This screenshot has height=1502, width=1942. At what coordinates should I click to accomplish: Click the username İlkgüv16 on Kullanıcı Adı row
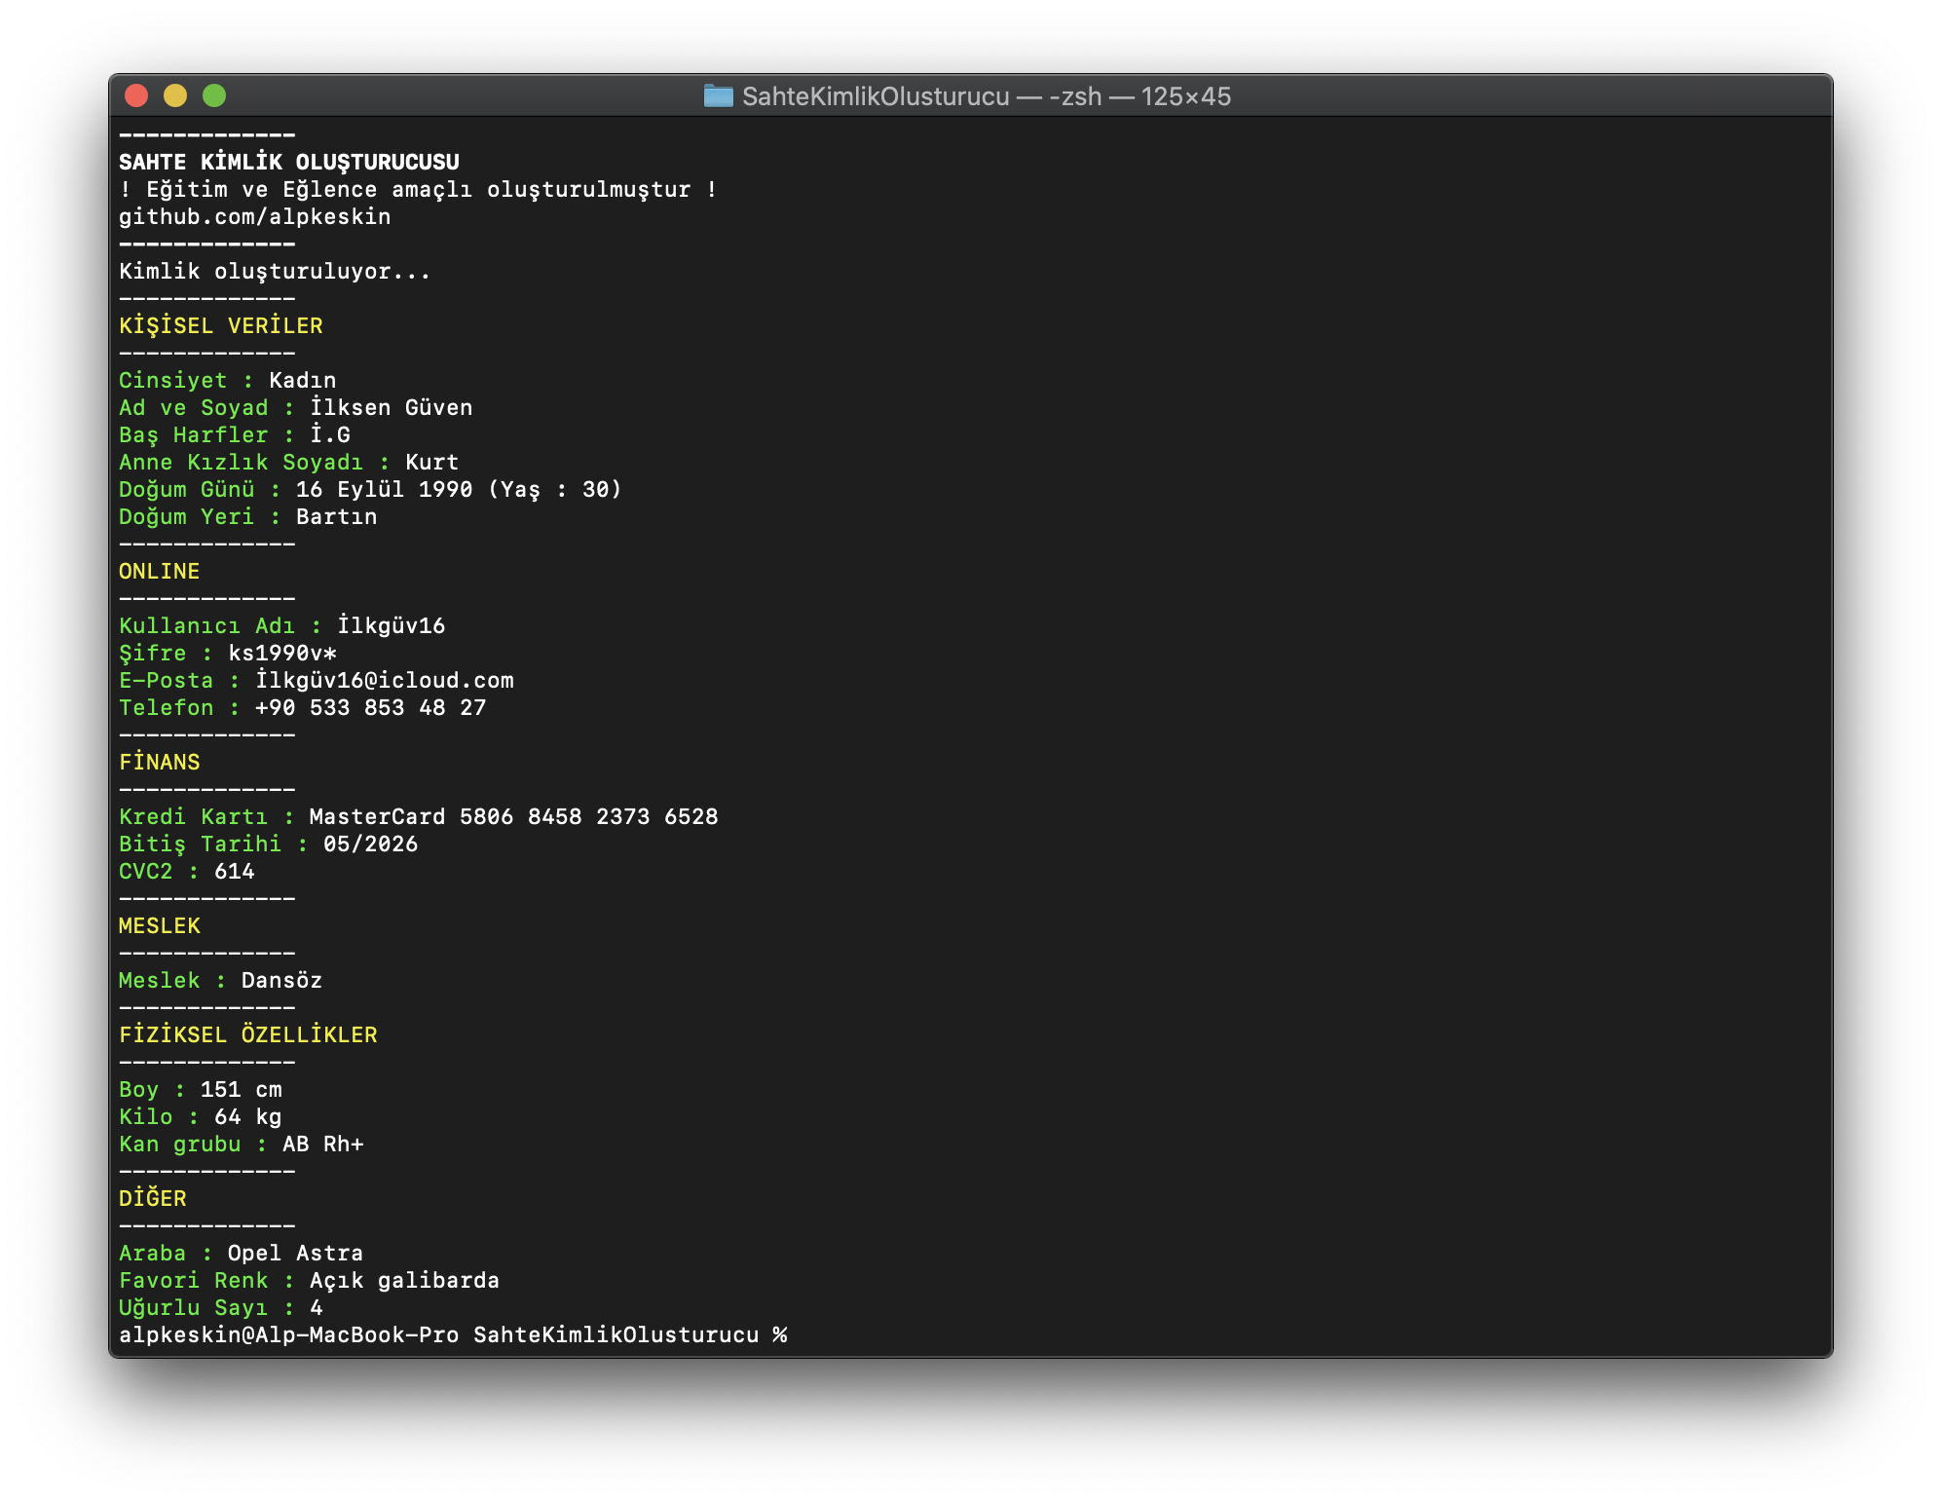(x=392, y=625)
